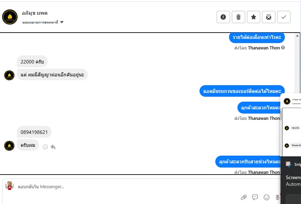301x204 pixels.
Task: Mark conversation as spam with exclamation icon
Action: tap(223, 17)
